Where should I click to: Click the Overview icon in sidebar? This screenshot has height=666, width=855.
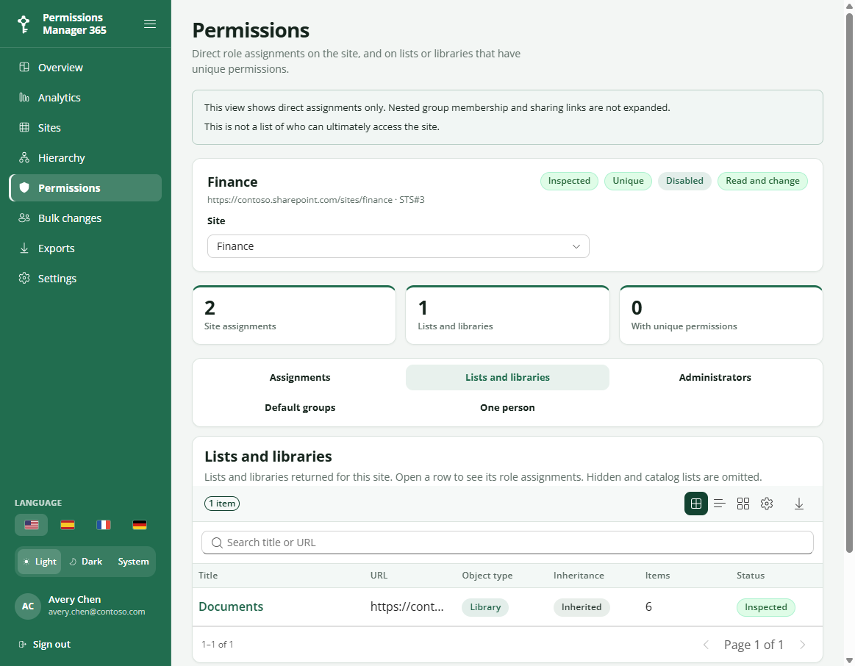24,67
